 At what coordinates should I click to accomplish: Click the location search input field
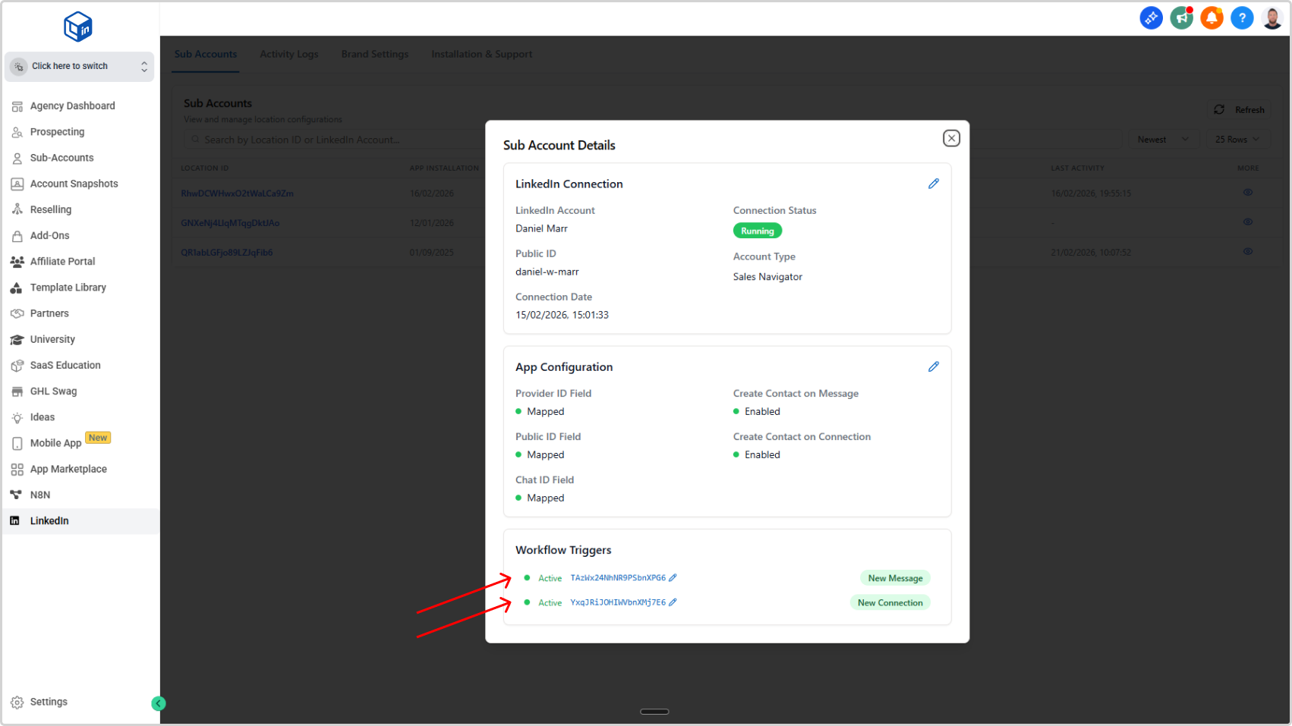tap(334, 140)
